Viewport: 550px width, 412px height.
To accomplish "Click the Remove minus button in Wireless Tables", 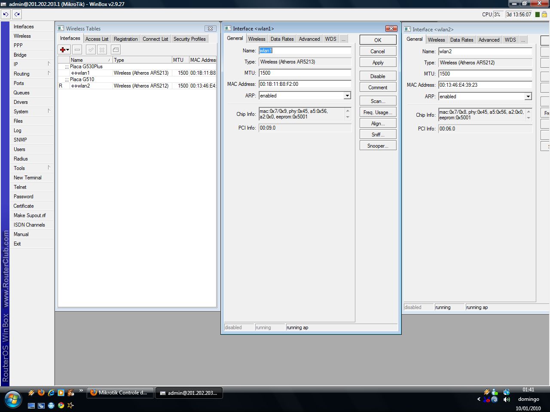I will [x=77, y=50].
